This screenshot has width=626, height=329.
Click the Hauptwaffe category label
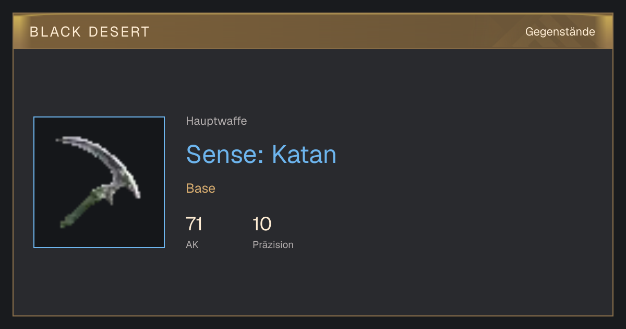pyautogui.click(x=216, y=121)
